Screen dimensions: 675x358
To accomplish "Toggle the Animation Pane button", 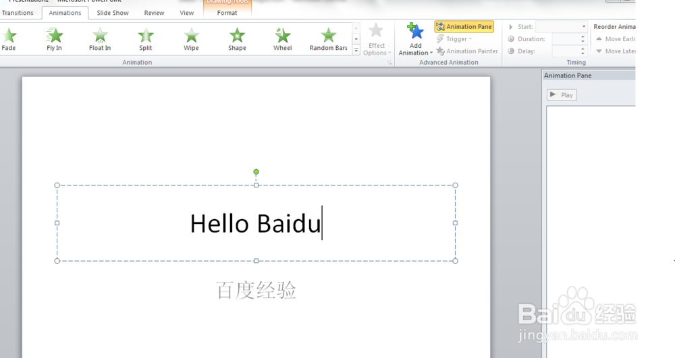I will (464, 27).
